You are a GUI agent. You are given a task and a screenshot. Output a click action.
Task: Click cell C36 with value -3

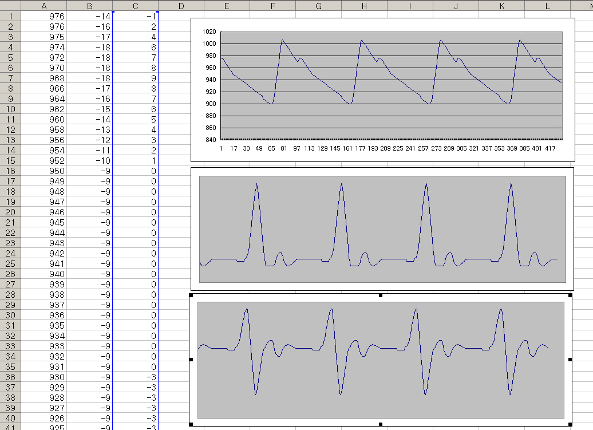coord(135,377)
